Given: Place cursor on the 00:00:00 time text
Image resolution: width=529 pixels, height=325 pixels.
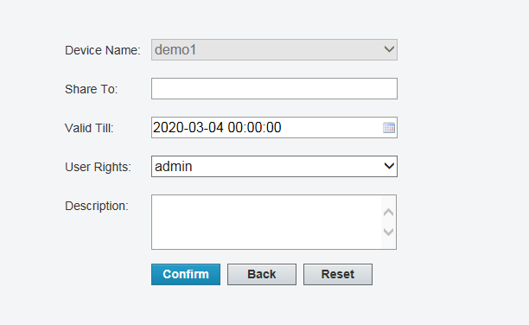Looking at the screenshot, I should [x=254, y=128].
